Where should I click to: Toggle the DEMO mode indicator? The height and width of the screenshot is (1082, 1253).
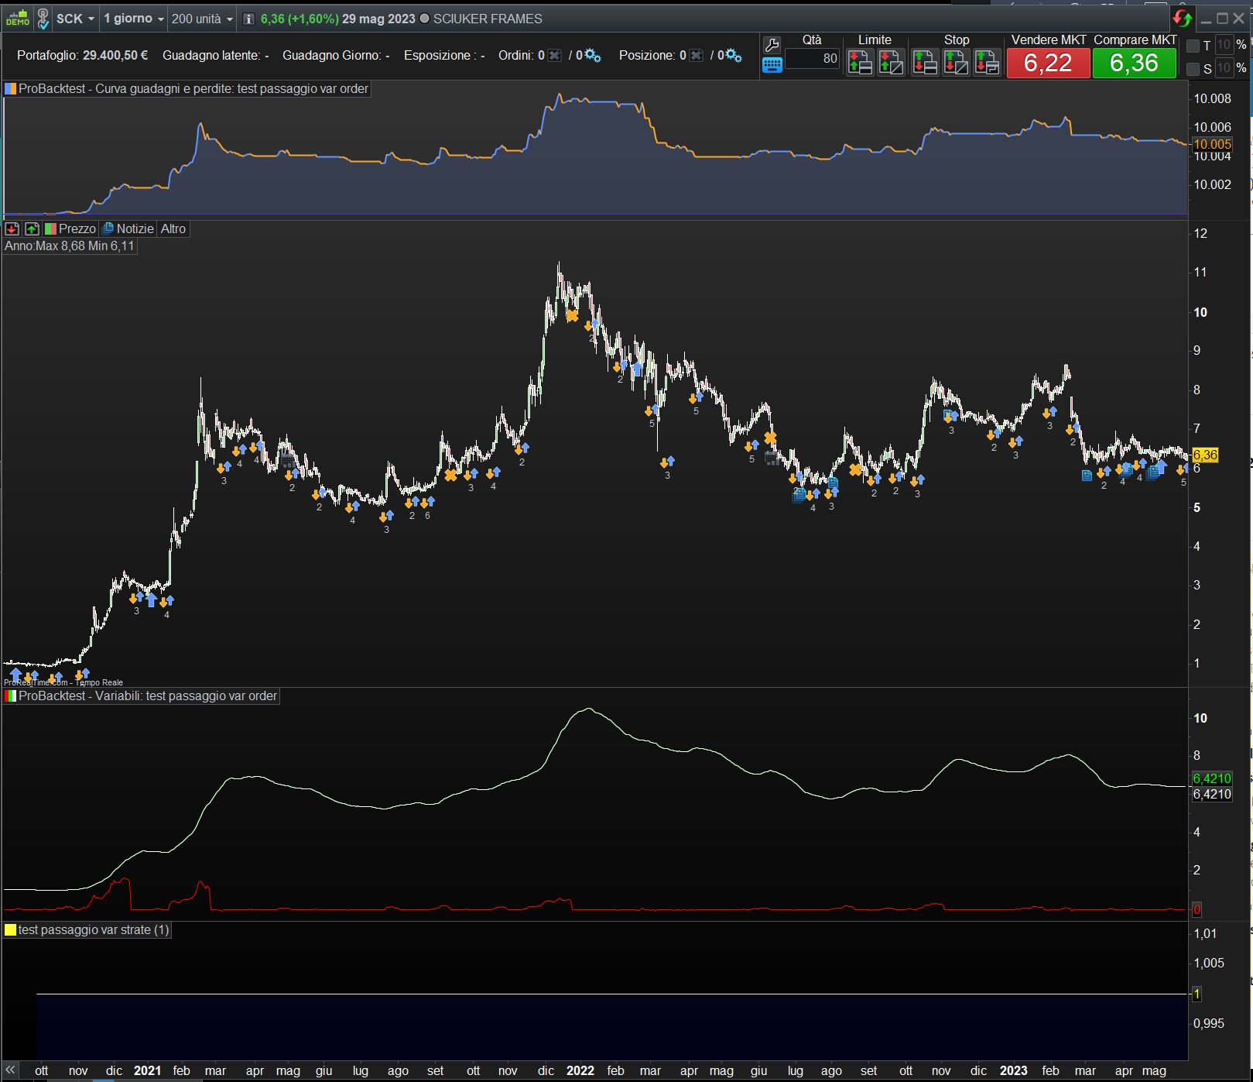point(17,18)
